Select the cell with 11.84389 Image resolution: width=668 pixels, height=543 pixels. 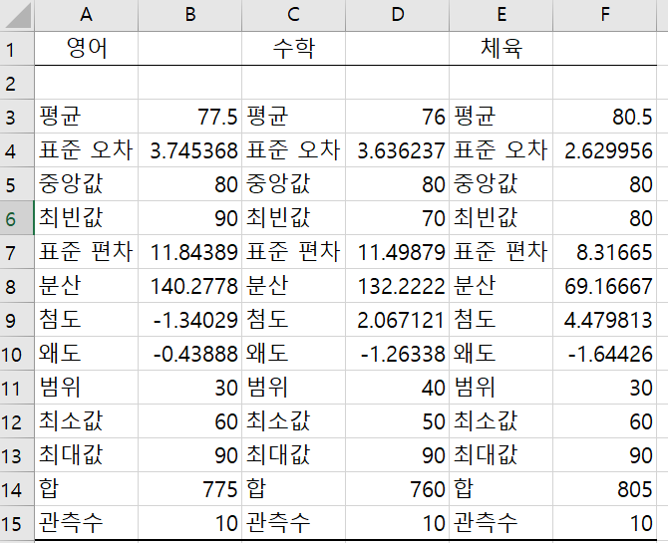click(x=190, y=252)
